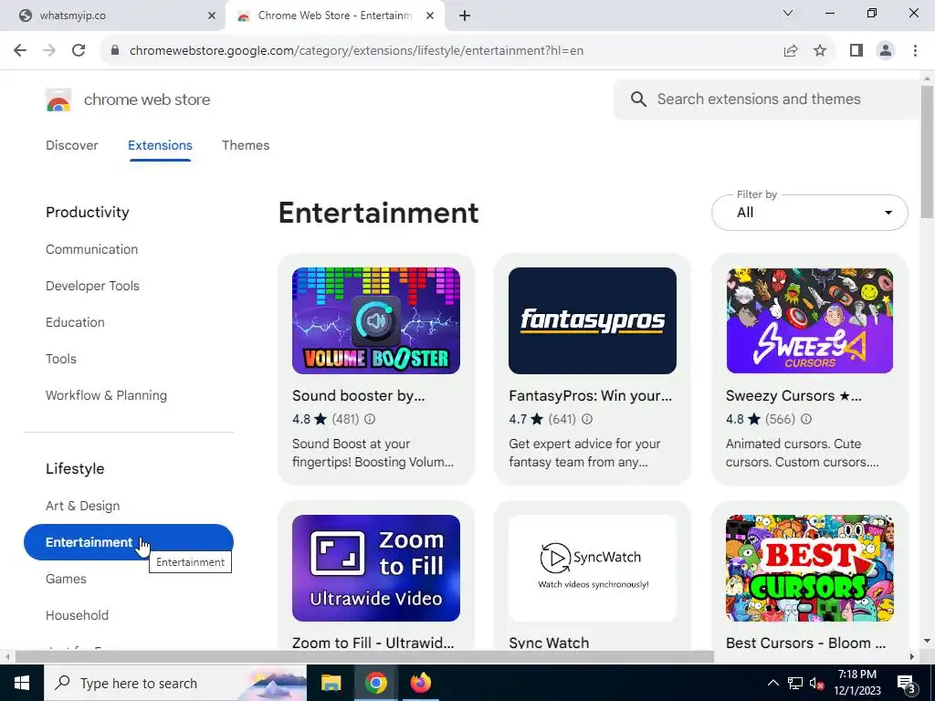Open the Games category
This screenshot has width=935, height=701.
coord(66,579)
